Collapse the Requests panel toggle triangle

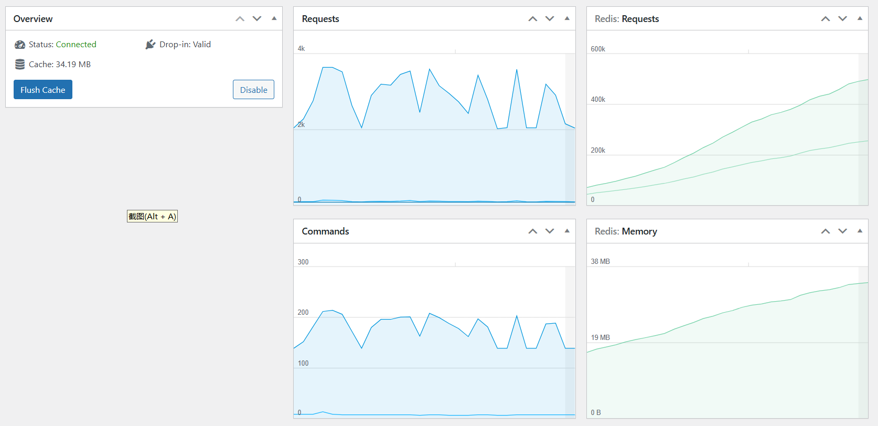click(x=567, y=18)
